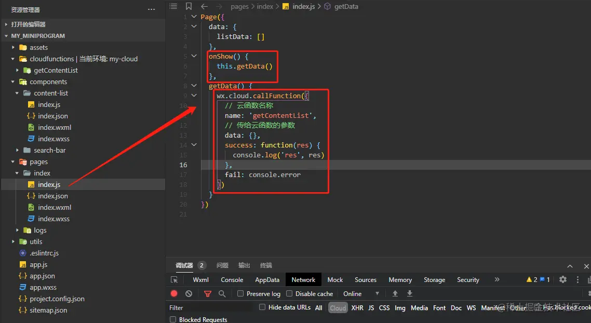Filter requests by Cloud type
591x323 pixels.
coord(338,308)
